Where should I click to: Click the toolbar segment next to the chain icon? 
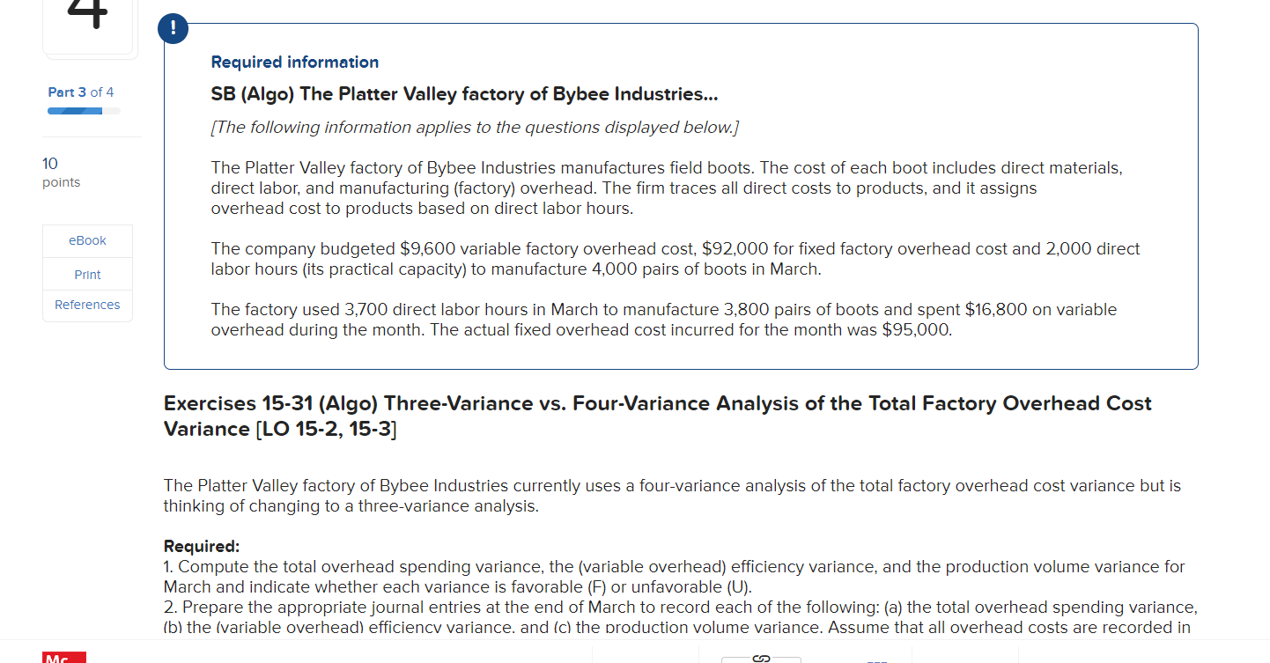point(646,659)
